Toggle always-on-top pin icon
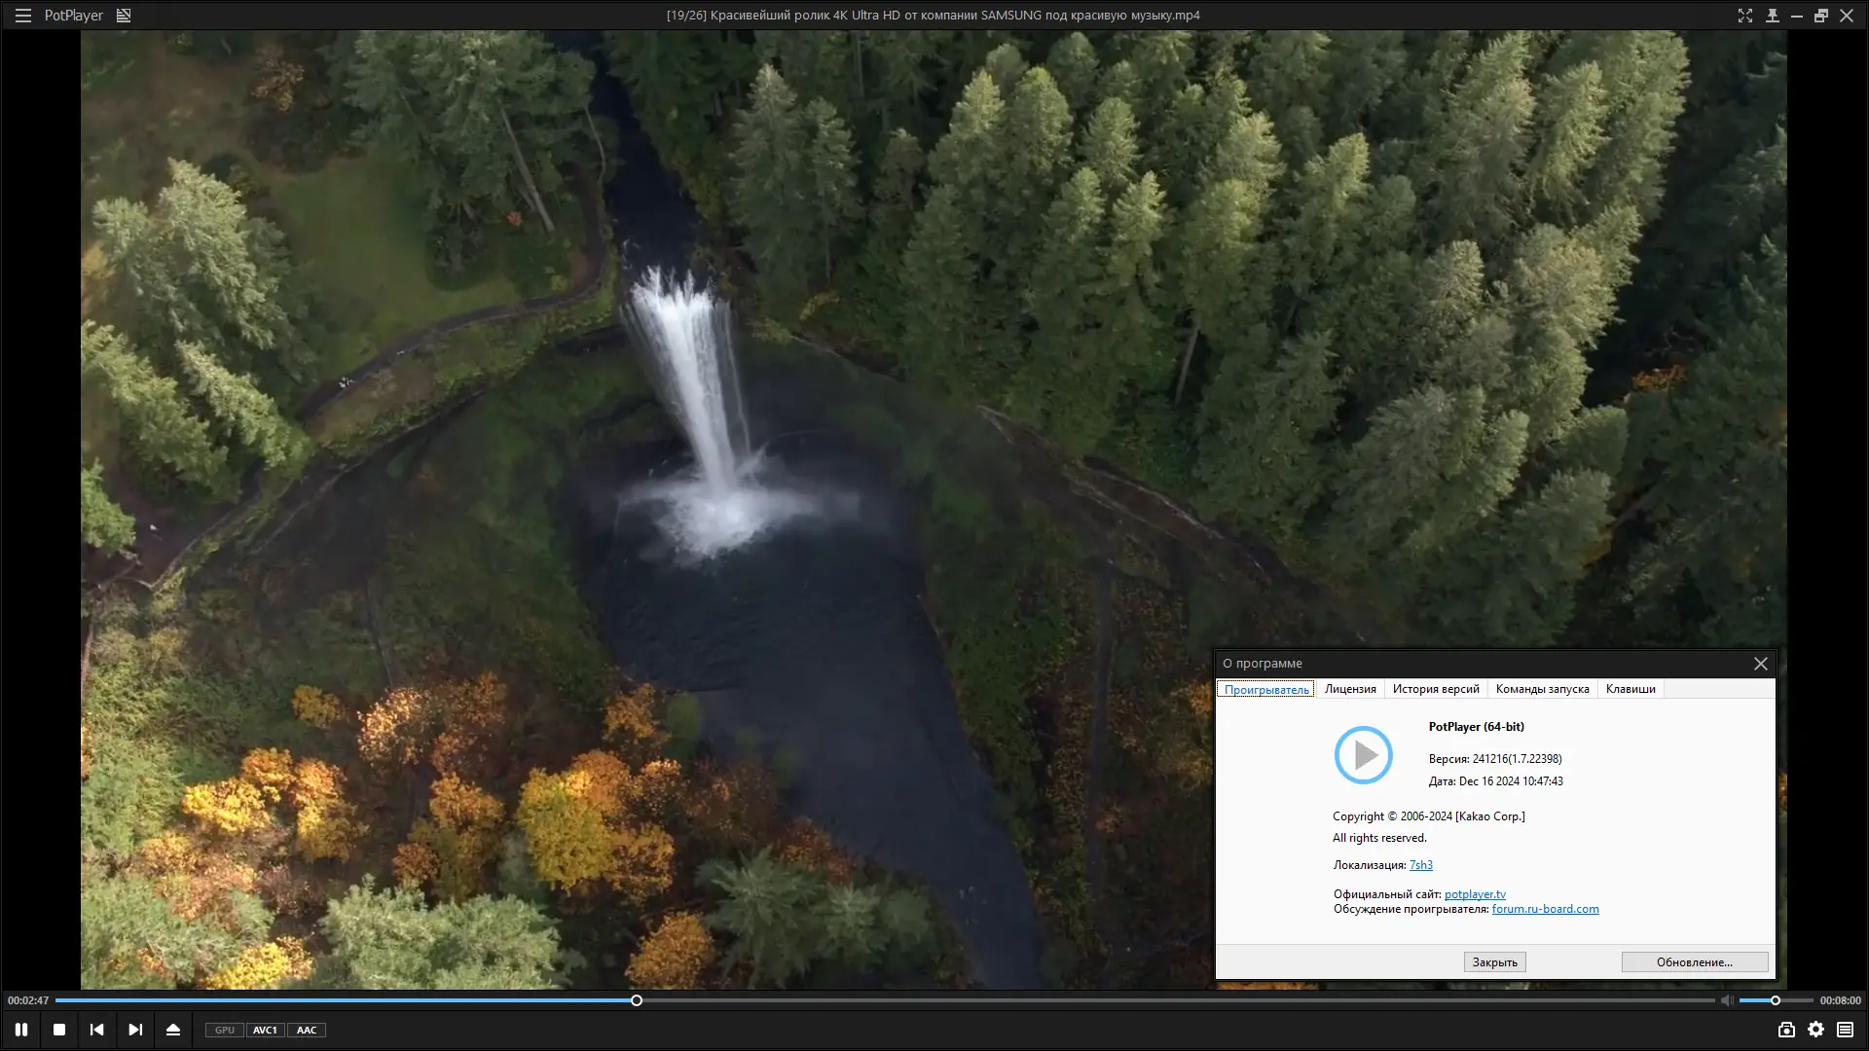The image size is (1869, 1051). tap(1773, 16)
